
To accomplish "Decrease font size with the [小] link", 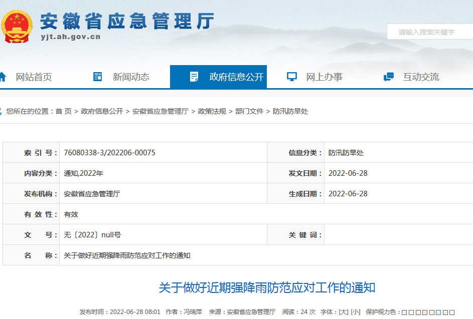I will 355,312.
